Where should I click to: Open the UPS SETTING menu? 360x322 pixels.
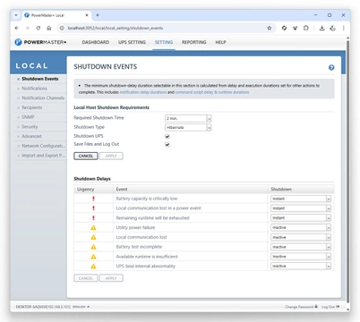[x=132, y=42]
